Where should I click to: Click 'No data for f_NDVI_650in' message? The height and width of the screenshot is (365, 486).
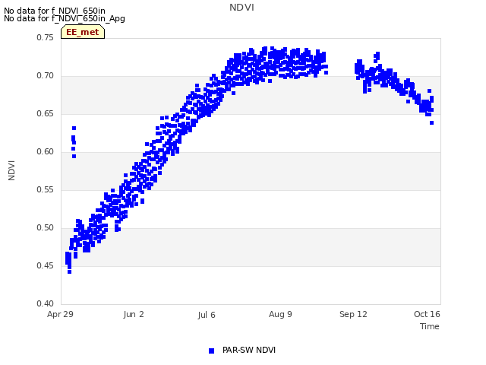[x=55, y=11]
